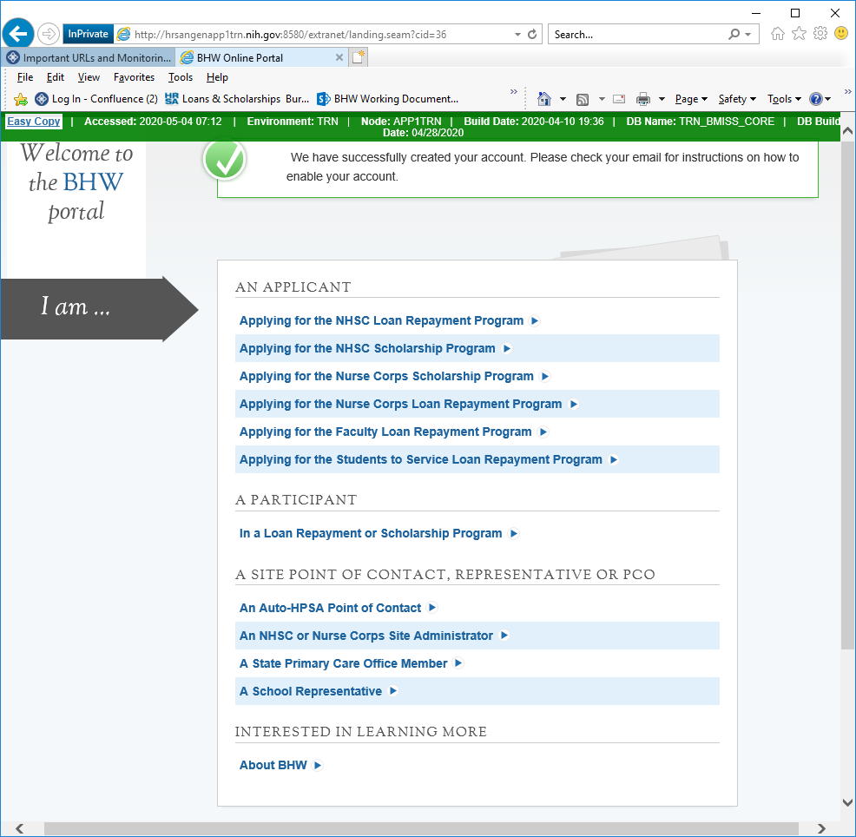Click the browser Back arrow button

[x=18, y=34]
